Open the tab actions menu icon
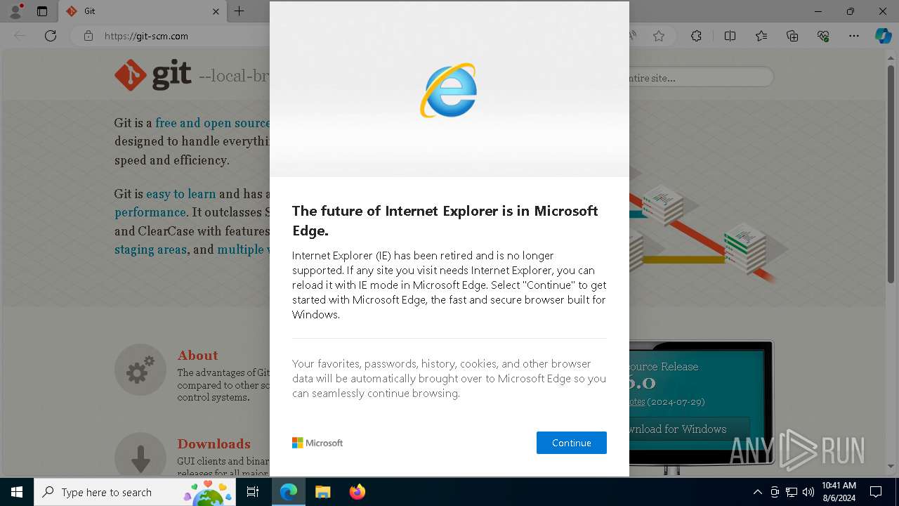899x506 pixels. pyautogui.click(x=42, y=11)
